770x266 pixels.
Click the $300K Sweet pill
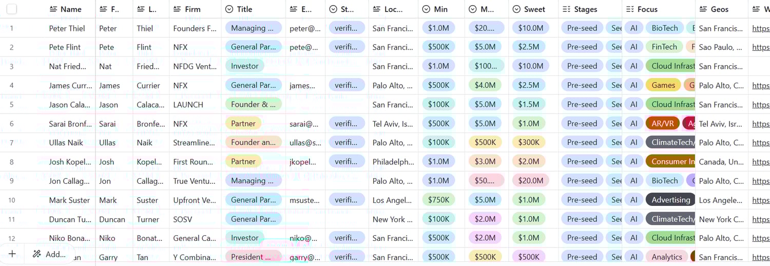[529, 142]
